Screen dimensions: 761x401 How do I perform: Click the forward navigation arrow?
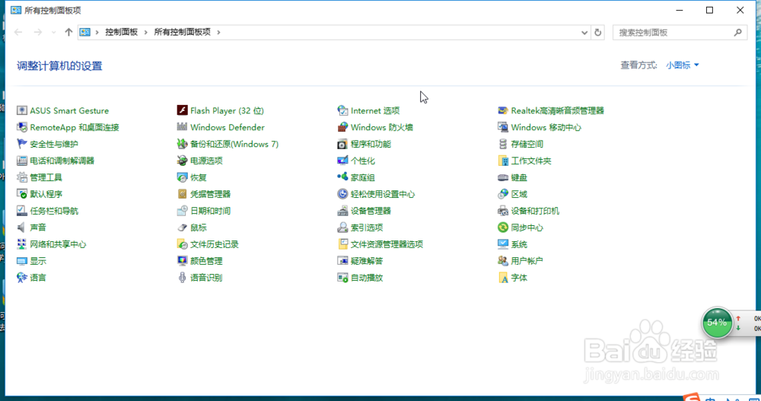point(38,32)
